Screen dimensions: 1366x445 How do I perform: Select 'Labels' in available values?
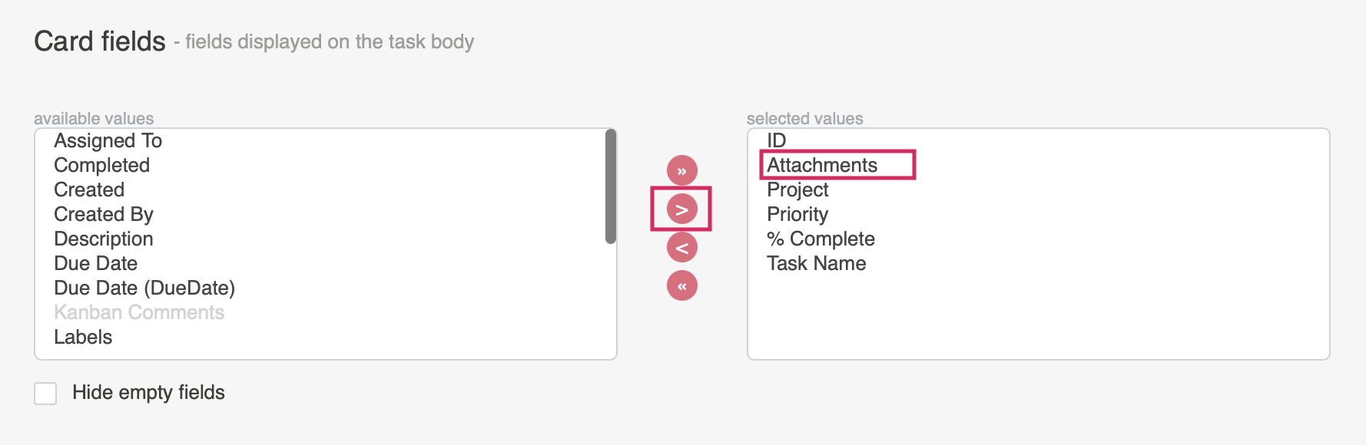(83, 337)
